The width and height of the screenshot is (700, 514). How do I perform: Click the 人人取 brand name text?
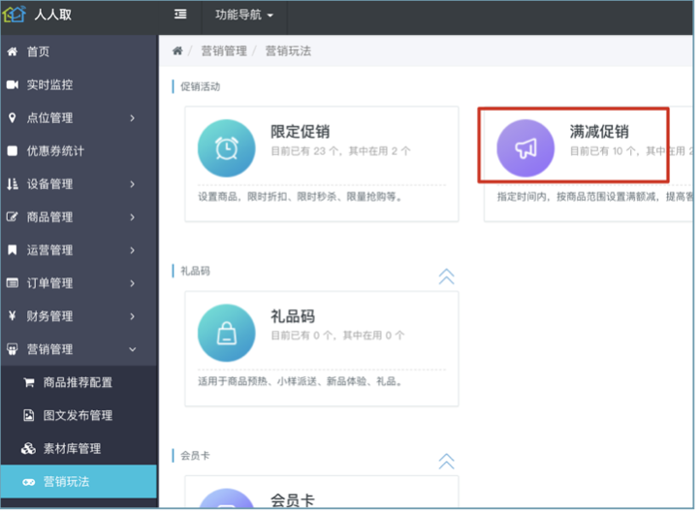tap(52, 15)
